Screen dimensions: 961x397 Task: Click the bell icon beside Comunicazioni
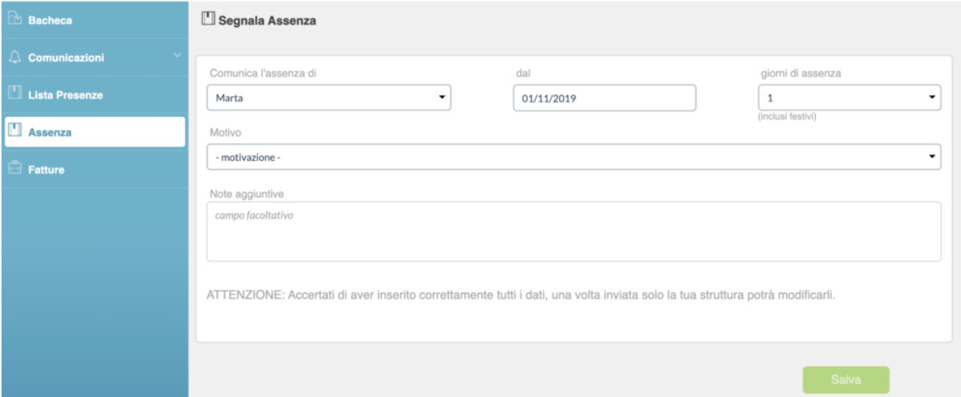13,58
